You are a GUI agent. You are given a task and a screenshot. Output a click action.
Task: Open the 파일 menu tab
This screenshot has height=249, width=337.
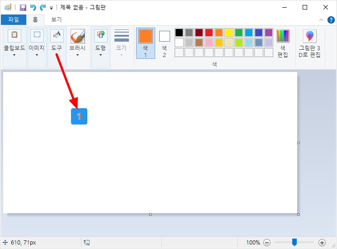pos(14,20)
